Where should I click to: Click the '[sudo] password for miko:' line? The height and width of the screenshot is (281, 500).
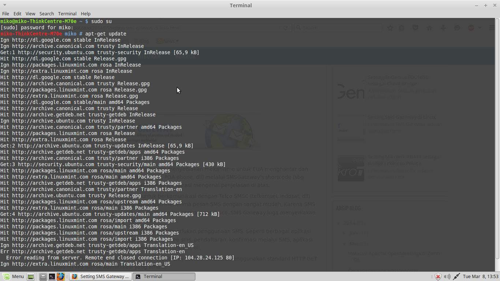pos(37,27)
